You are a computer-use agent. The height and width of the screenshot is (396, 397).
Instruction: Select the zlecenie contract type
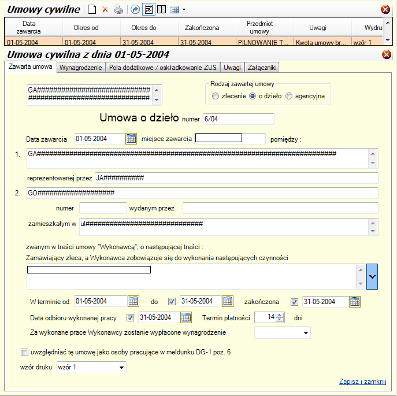tap(215, 97)
